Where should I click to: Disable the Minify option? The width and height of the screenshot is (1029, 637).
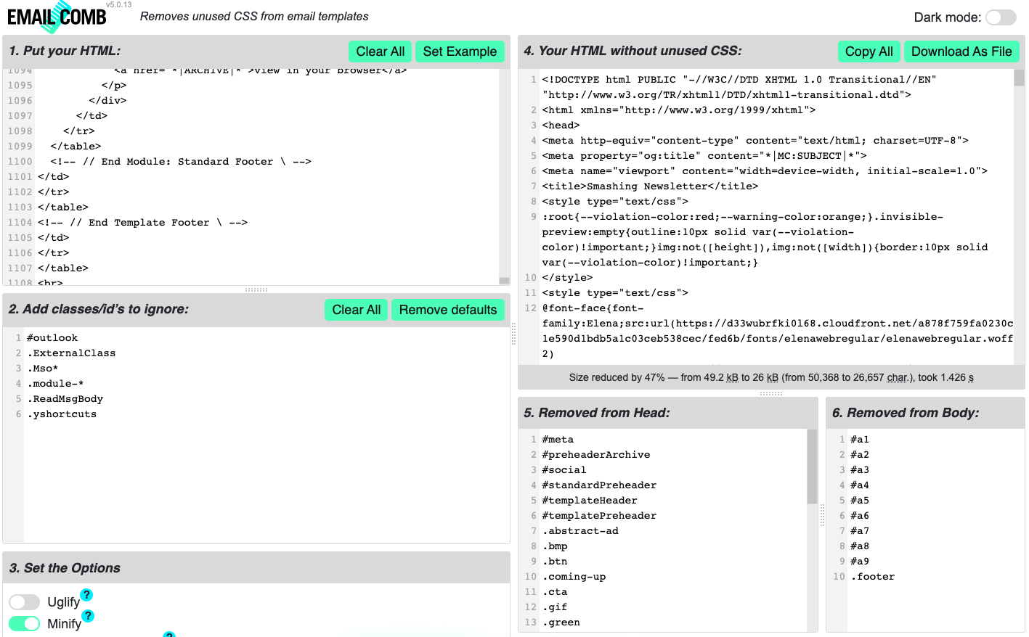click(25, 624)
